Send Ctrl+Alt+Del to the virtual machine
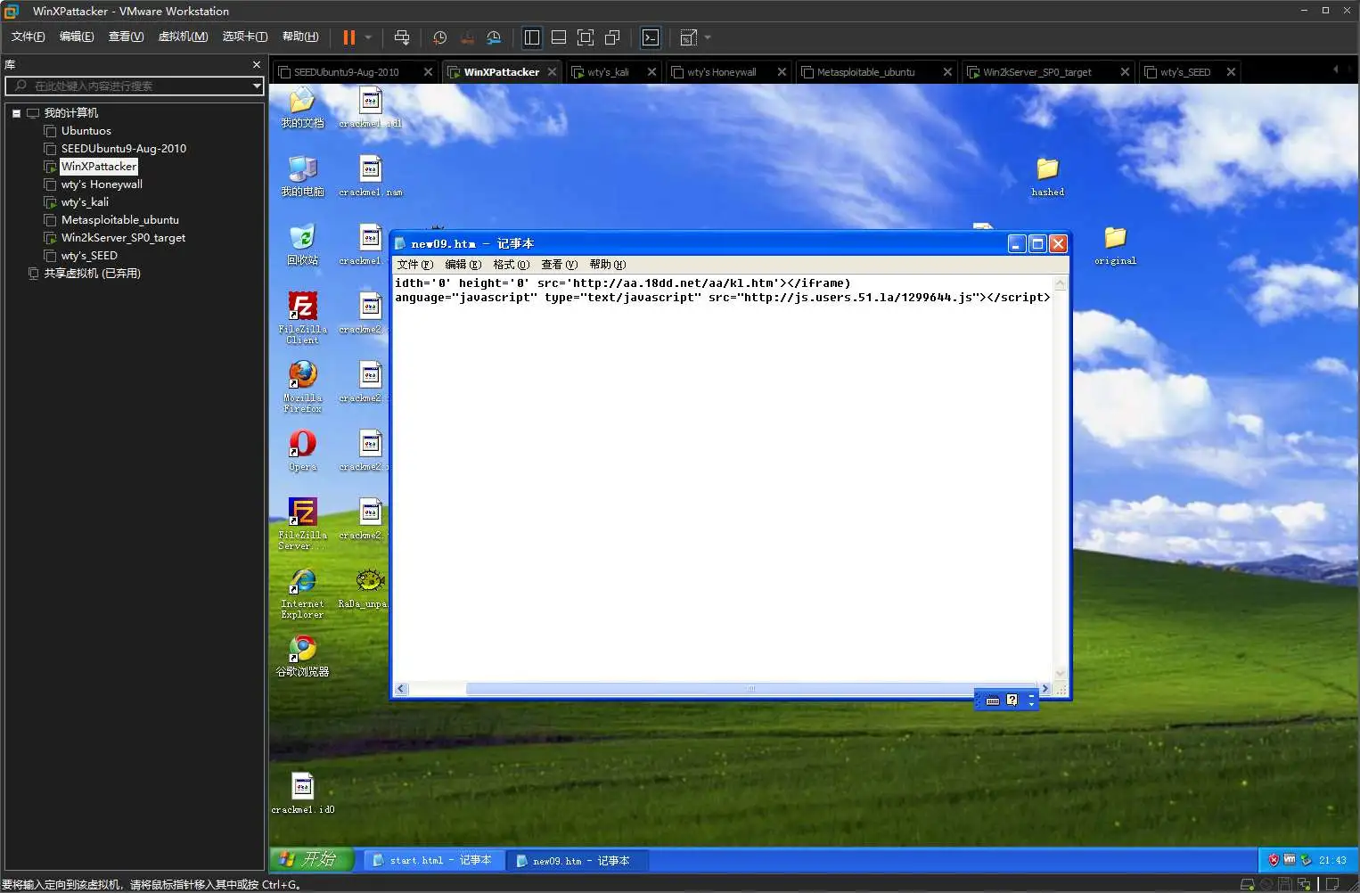Image resolution: width=1360 pixels, height=893 pixels. (402, 37)
